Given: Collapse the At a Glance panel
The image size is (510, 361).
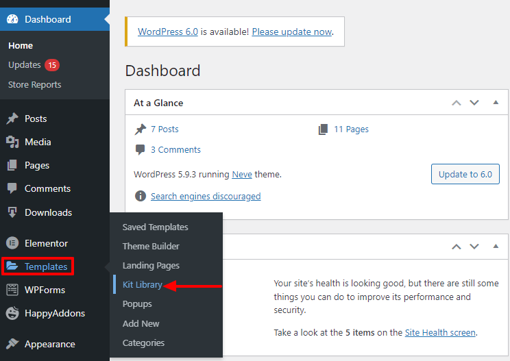Looking at the screenshot, I should (x=496, y=102).
